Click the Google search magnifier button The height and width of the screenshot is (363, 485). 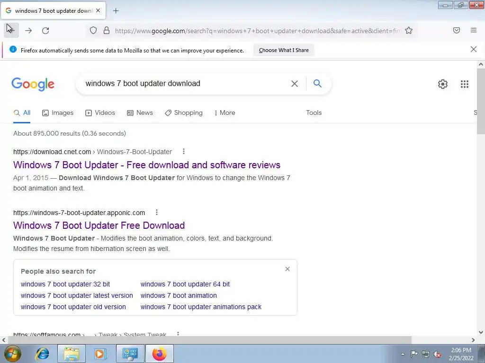[x=317, y=83]
